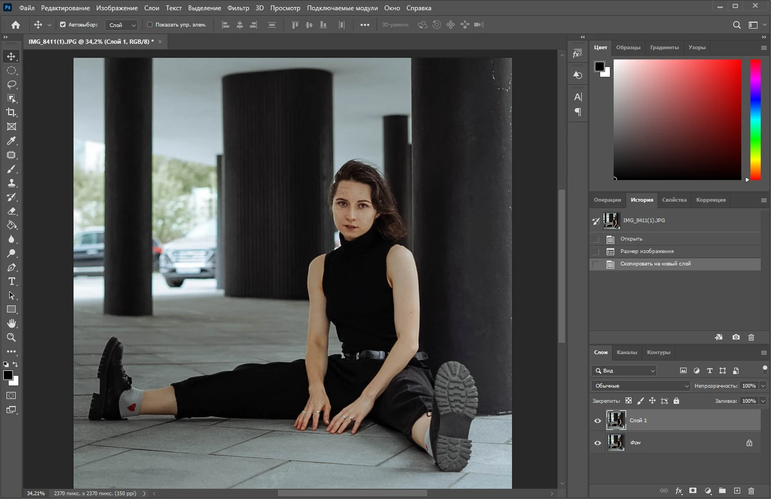Select the Brush tool
Screen dimensions: 771x499
point(11,169)
